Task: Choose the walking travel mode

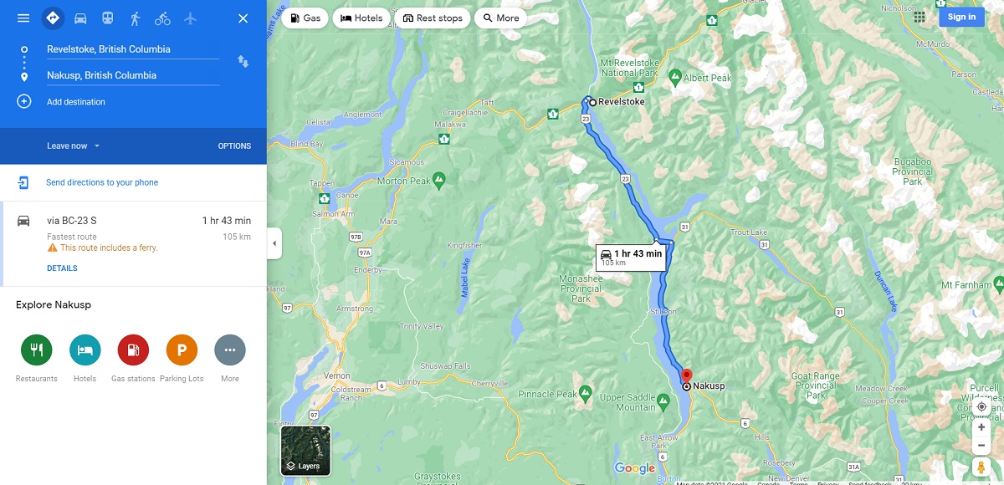Action: coord(135,18)
